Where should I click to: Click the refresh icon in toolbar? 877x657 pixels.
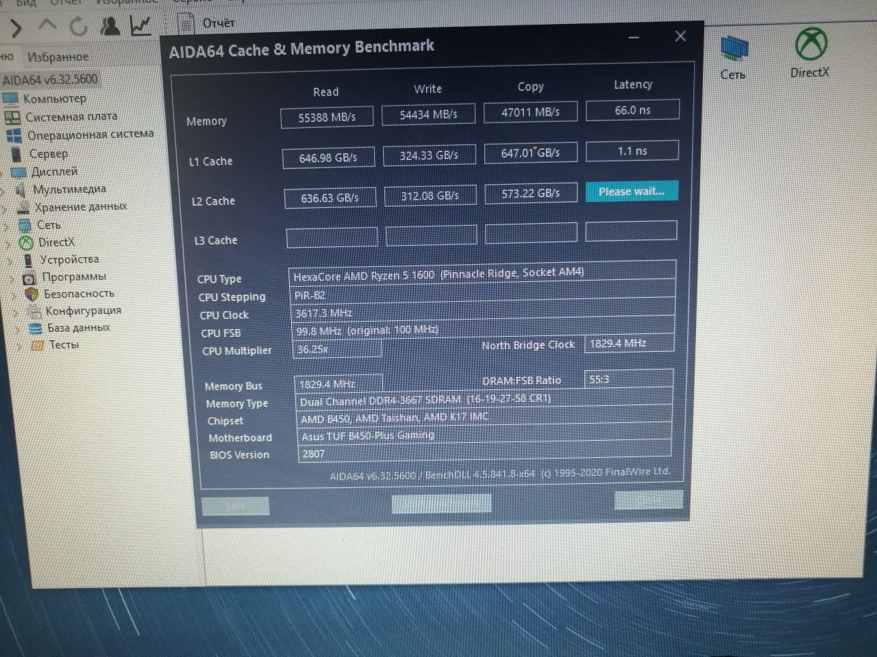tap(79, 26)
